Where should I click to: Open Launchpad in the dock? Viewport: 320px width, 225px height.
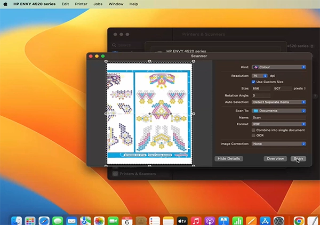(x=30, y=221)
